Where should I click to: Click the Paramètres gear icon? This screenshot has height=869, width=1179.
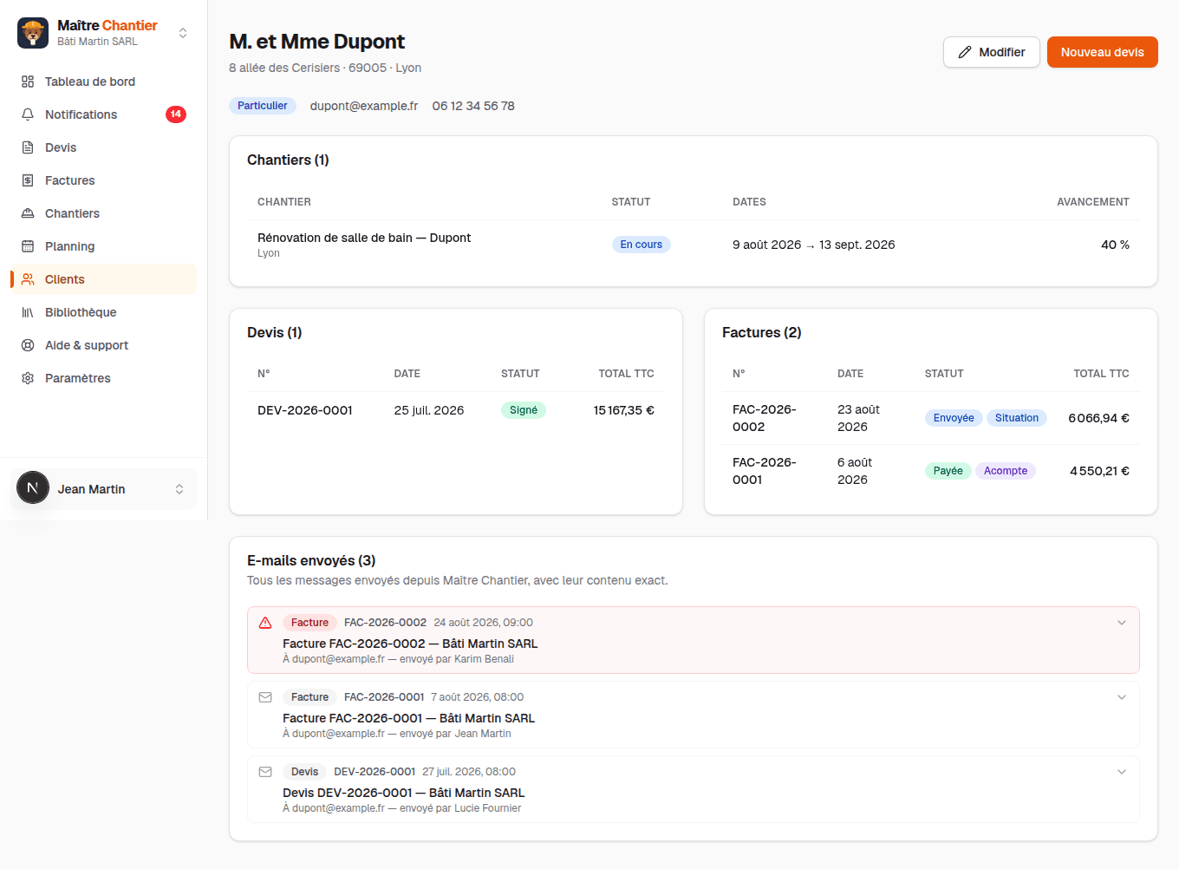point(28,378)
